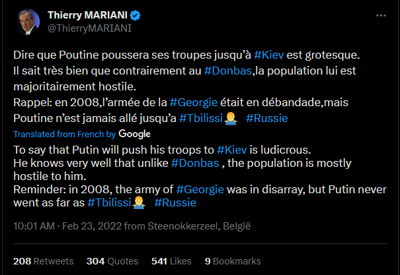Open #Russie hashtag in English translation
The width and height of the screenshot is (400, 275).
175,202
